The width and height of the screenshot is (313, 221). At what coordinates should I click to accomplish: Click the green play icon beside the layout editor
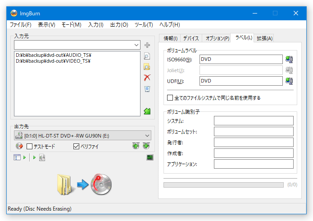(x=25, y=157)
